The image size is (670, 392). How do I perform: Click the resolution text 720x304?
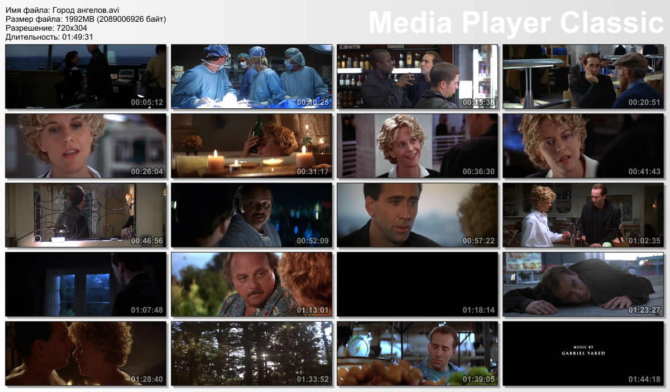pos(71,28)
